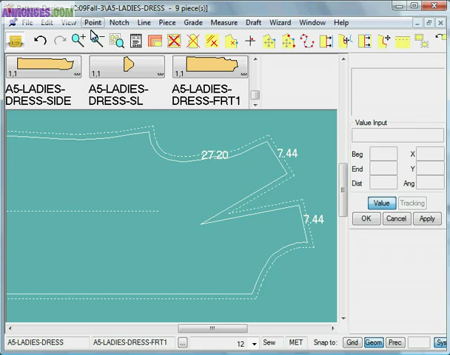Click the Undo arrow icon
450x355 pixels.
[x=41, y=41]
